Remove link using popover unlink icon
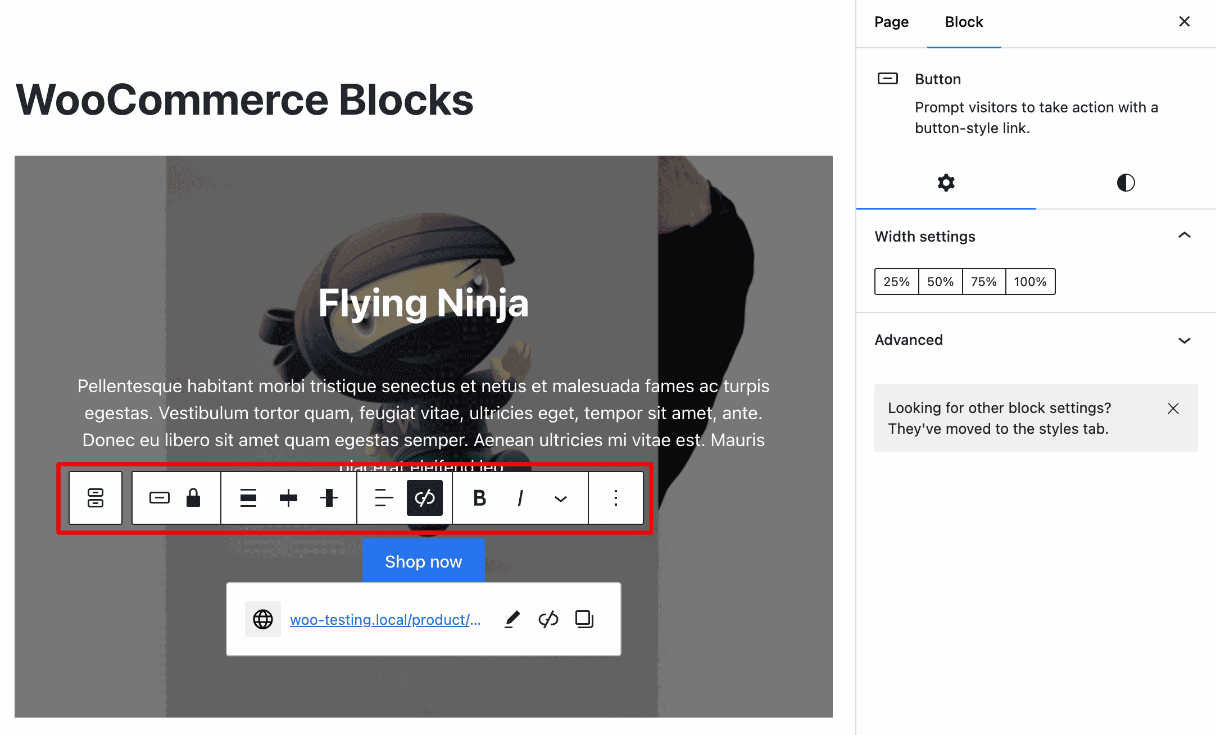Image resolution: width=1216 pixels, height=735 pixels. pyautogui.click(x=548, y=619)
